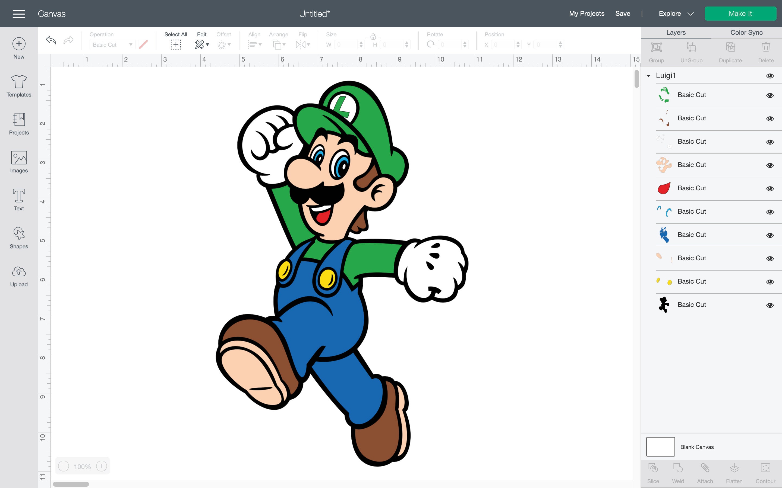Click the UnGroup layers icon

[691, 47]
